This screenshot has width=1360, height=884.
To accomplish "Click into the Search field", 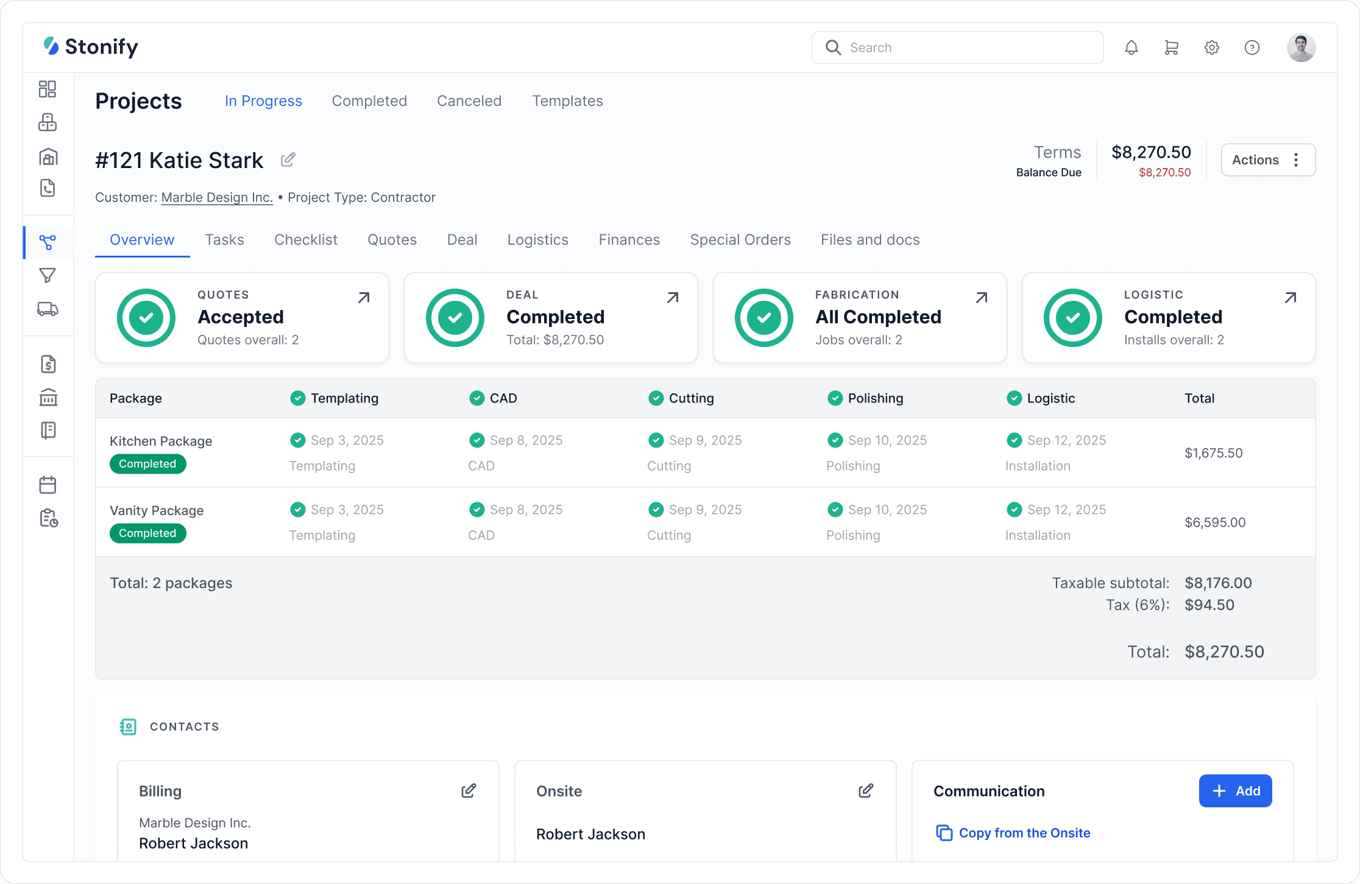I will point(957,47).
